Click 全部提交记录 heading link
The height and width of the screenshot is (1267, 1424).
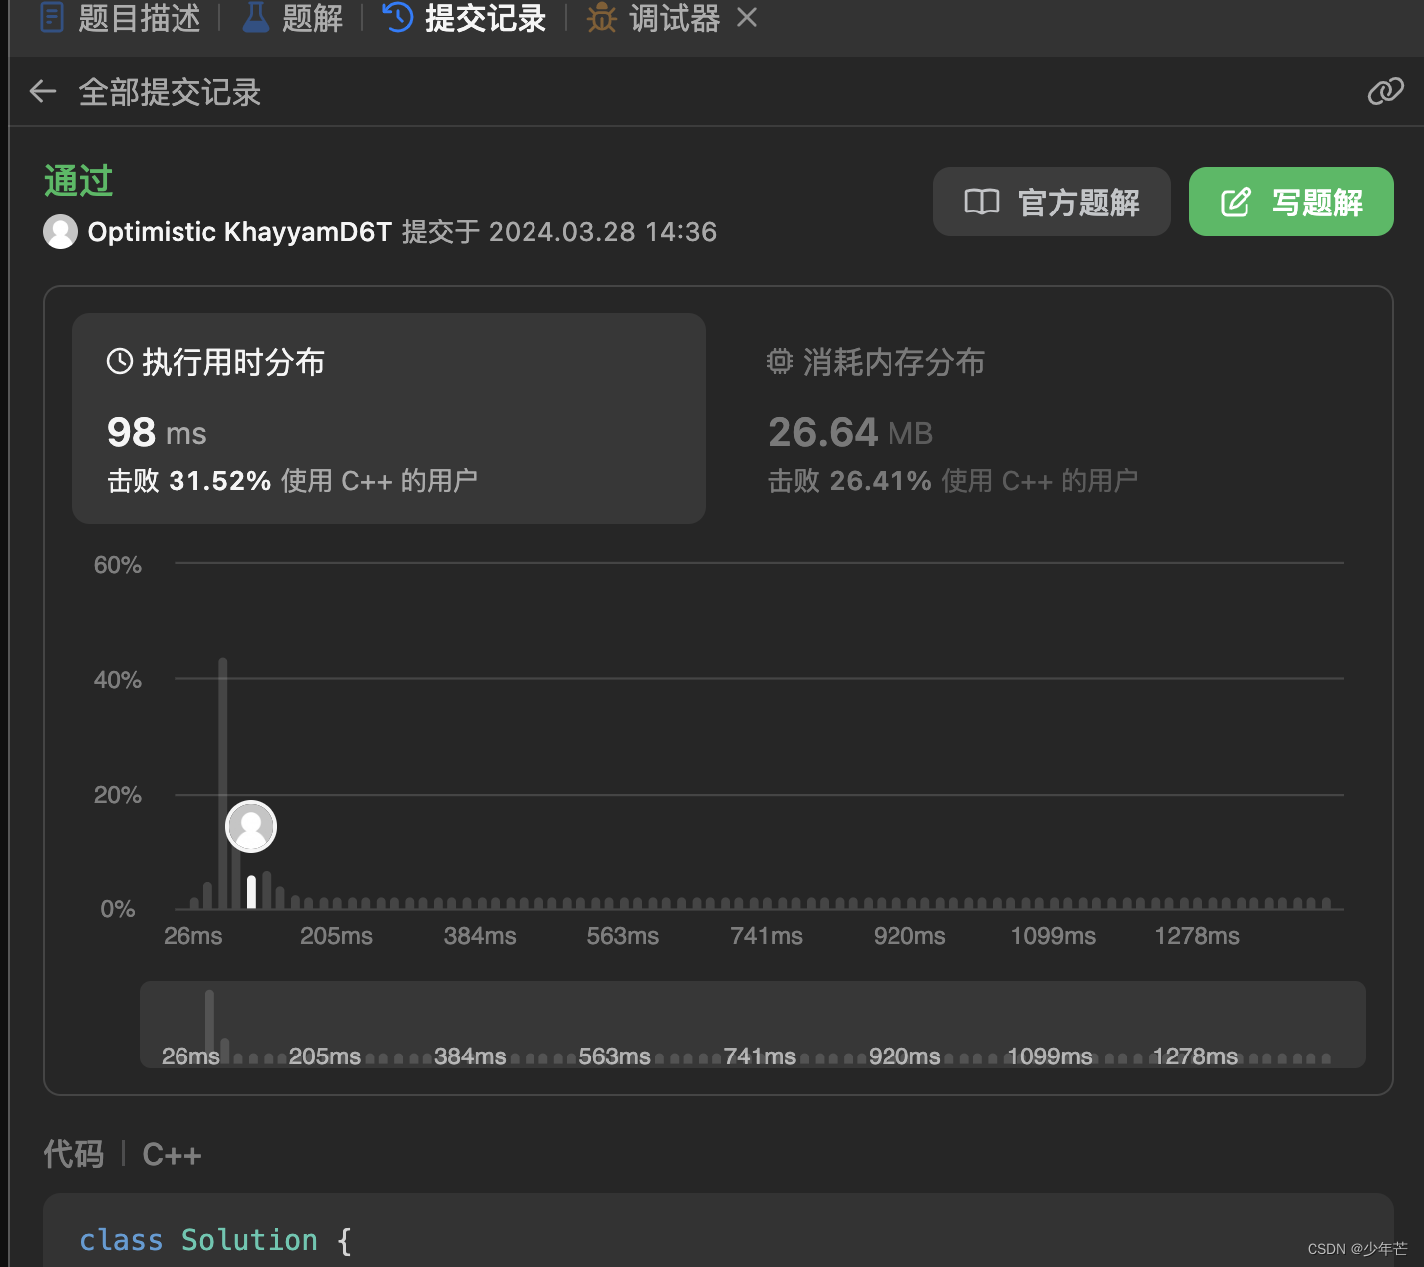[x=170, y=92]
